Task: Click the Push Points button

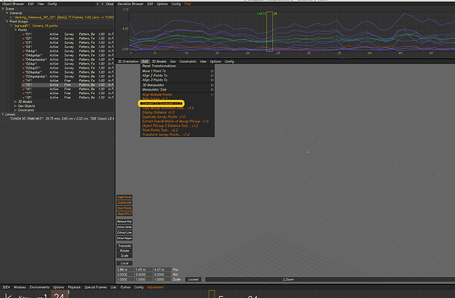Action: pyautogui.click(x=124, y=208)
